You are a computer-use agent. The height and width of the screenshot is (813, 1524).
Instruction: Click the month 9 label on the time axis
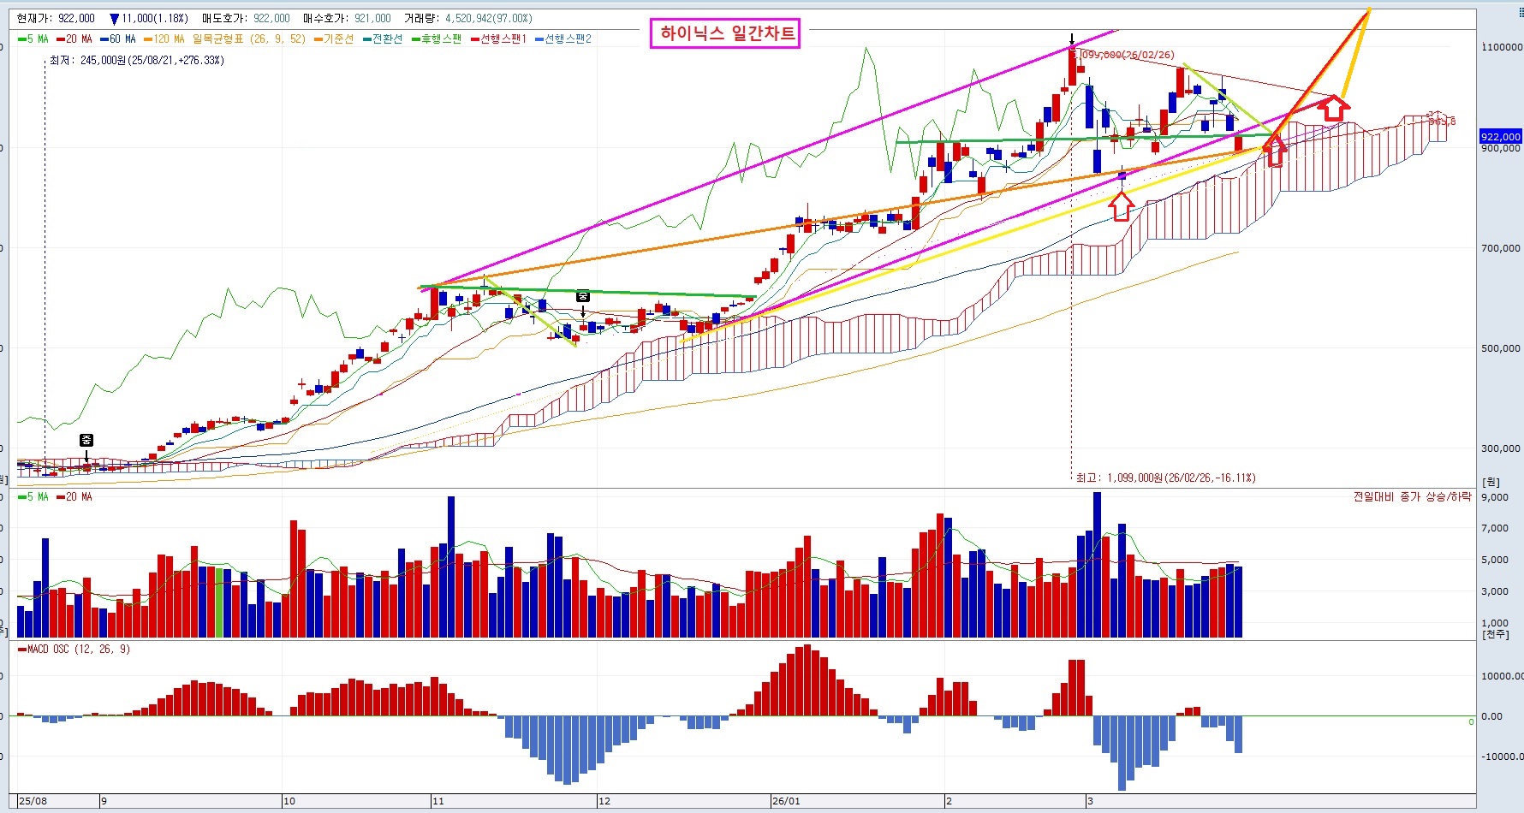[x=104, y=801]
